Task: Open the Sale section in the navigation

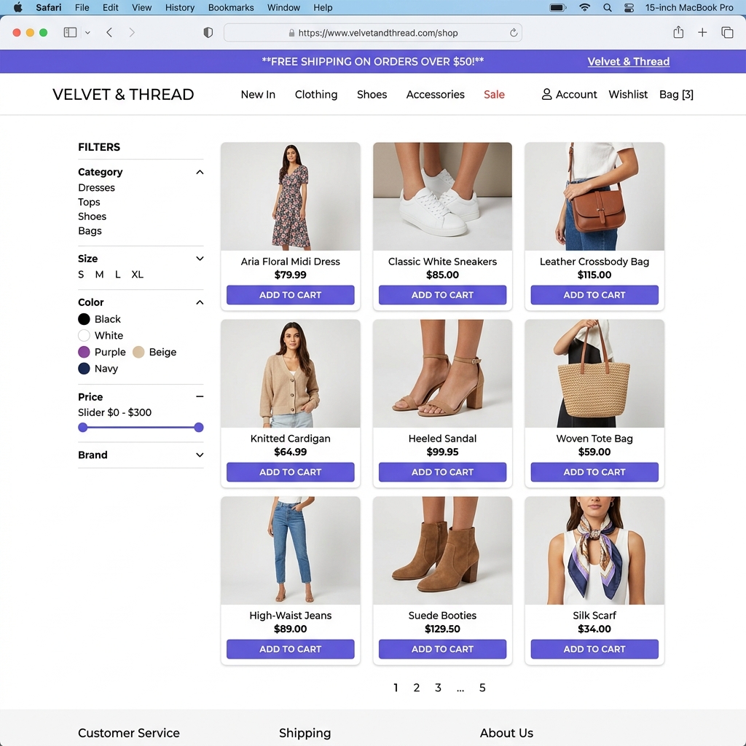Action: pyautogui.click(x=494, y=94)
